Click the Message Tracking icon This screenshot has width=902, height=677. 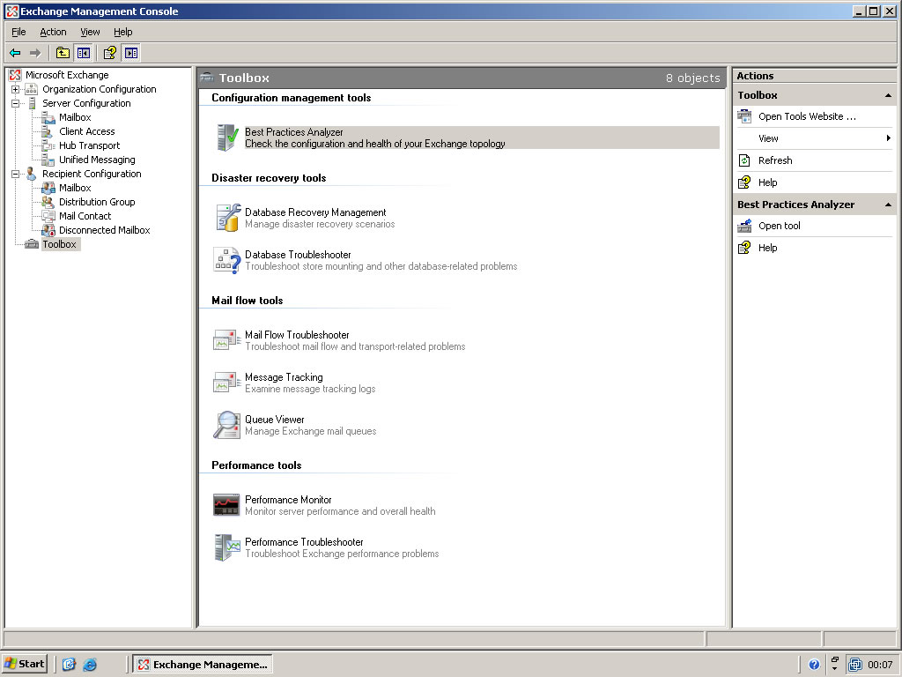click(227, 383)
